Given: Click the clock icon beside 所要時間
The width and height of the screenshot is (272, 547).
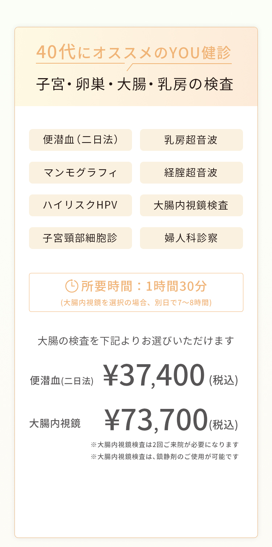Looking at the screenshot, I should [71, 286].
